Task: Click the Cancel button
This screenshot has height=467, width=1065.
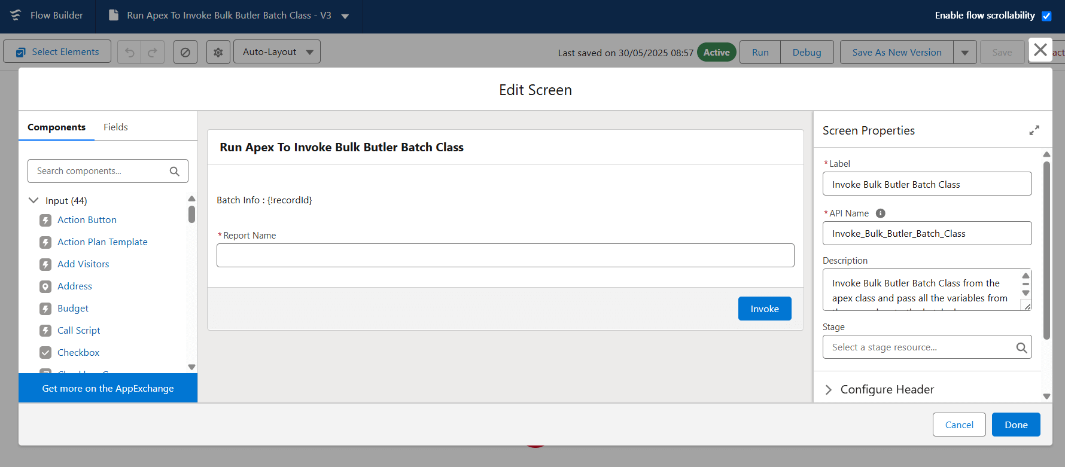Action: click(959, 425)
